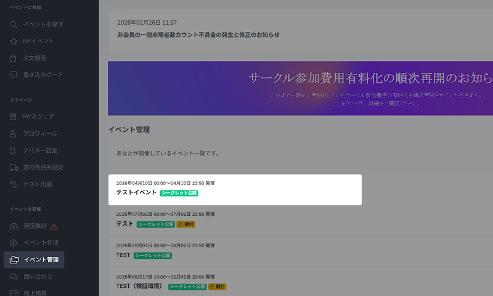The image size is (493, 296).
Task: Click the chat icon for 書き込みボード
Action: pos(14,75)
